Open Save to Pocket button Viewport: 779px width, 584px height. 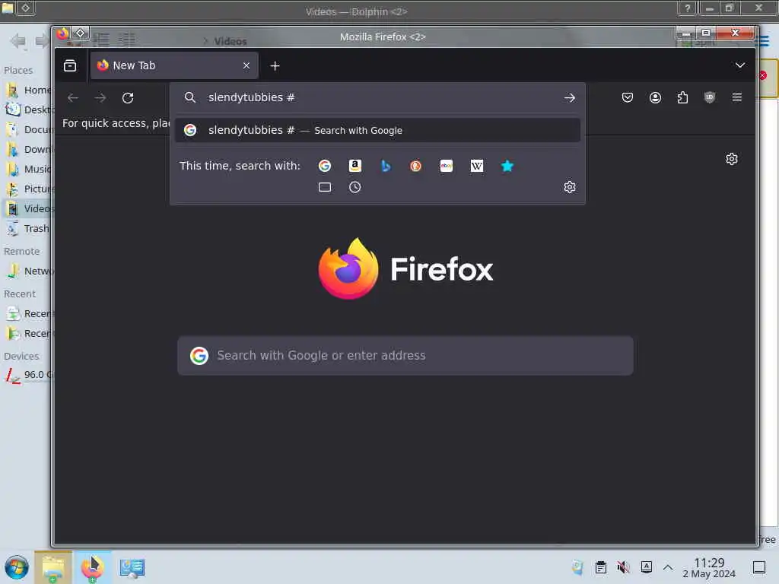628,98
